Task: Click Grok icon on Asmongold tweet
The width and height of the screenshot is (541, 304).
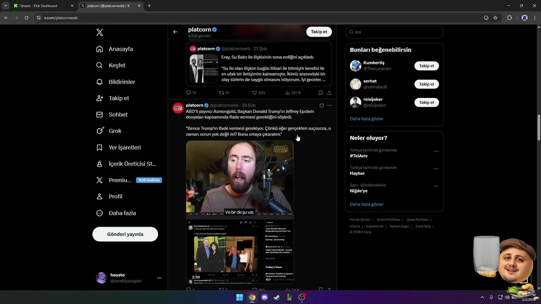Action: tap(322, 106)
